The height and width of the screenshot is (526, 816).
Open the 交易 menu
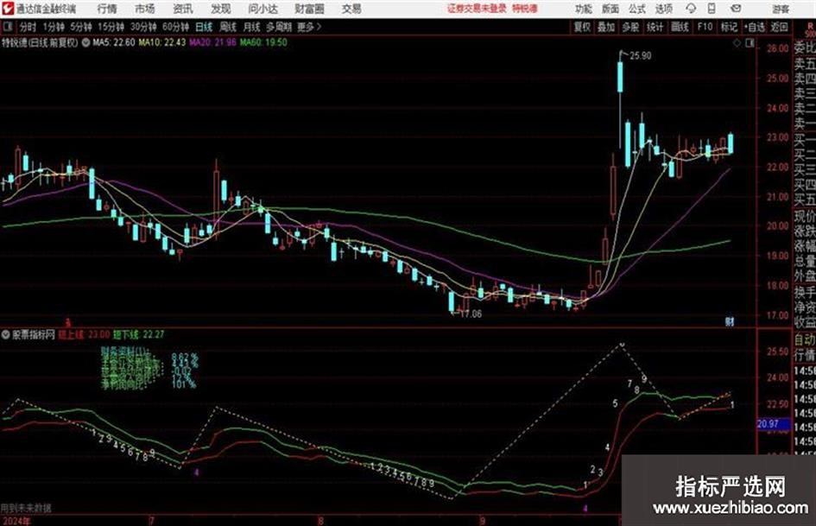[351, 9]
